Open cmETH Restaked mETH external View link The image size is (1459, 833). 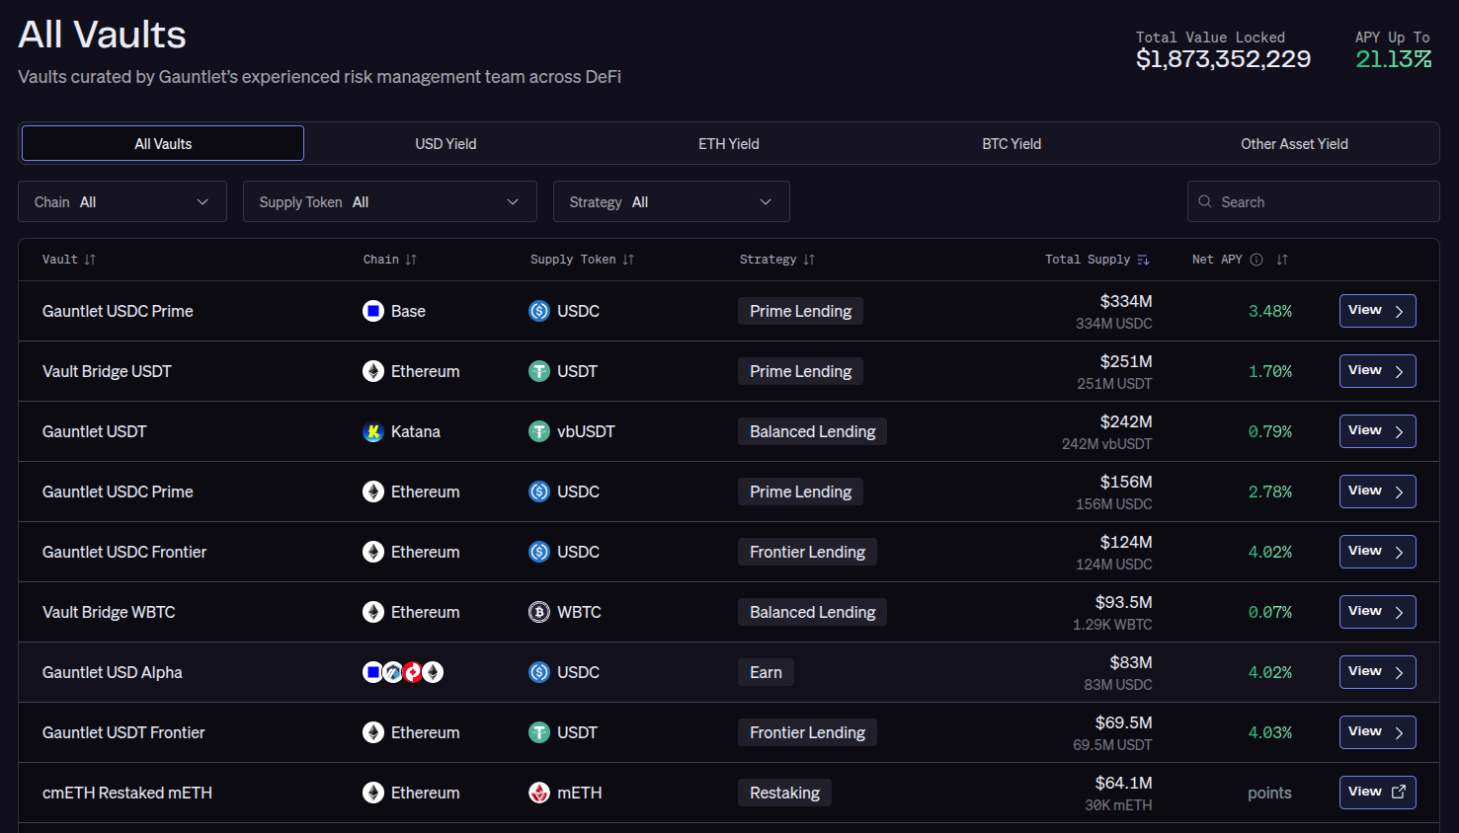tap(1377, 793)
